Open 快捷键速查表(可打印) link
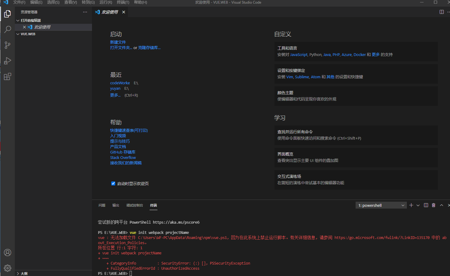Screen dimensions: 450x276 click(129, 130)
